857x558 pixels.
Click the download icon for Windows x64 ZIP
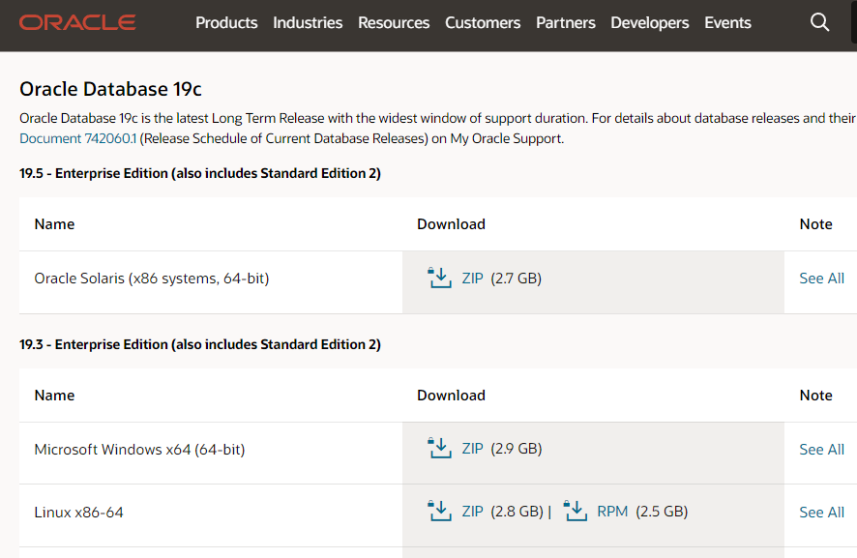(439, 448)
